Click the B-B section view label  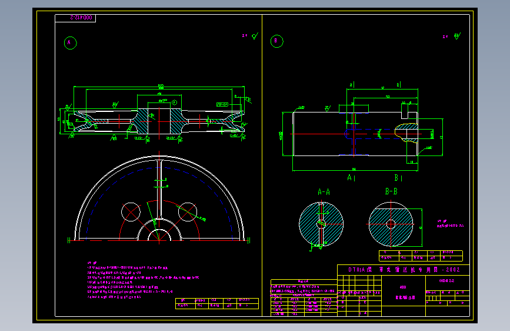pyautogui.click(x=391, y=191)
